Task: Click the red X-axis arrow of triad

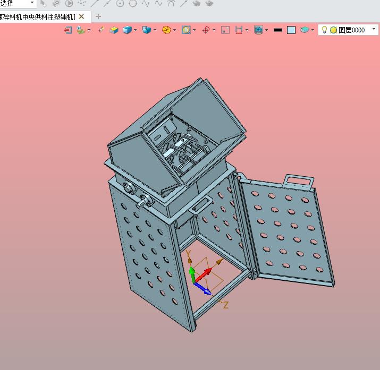Action: 204,274
